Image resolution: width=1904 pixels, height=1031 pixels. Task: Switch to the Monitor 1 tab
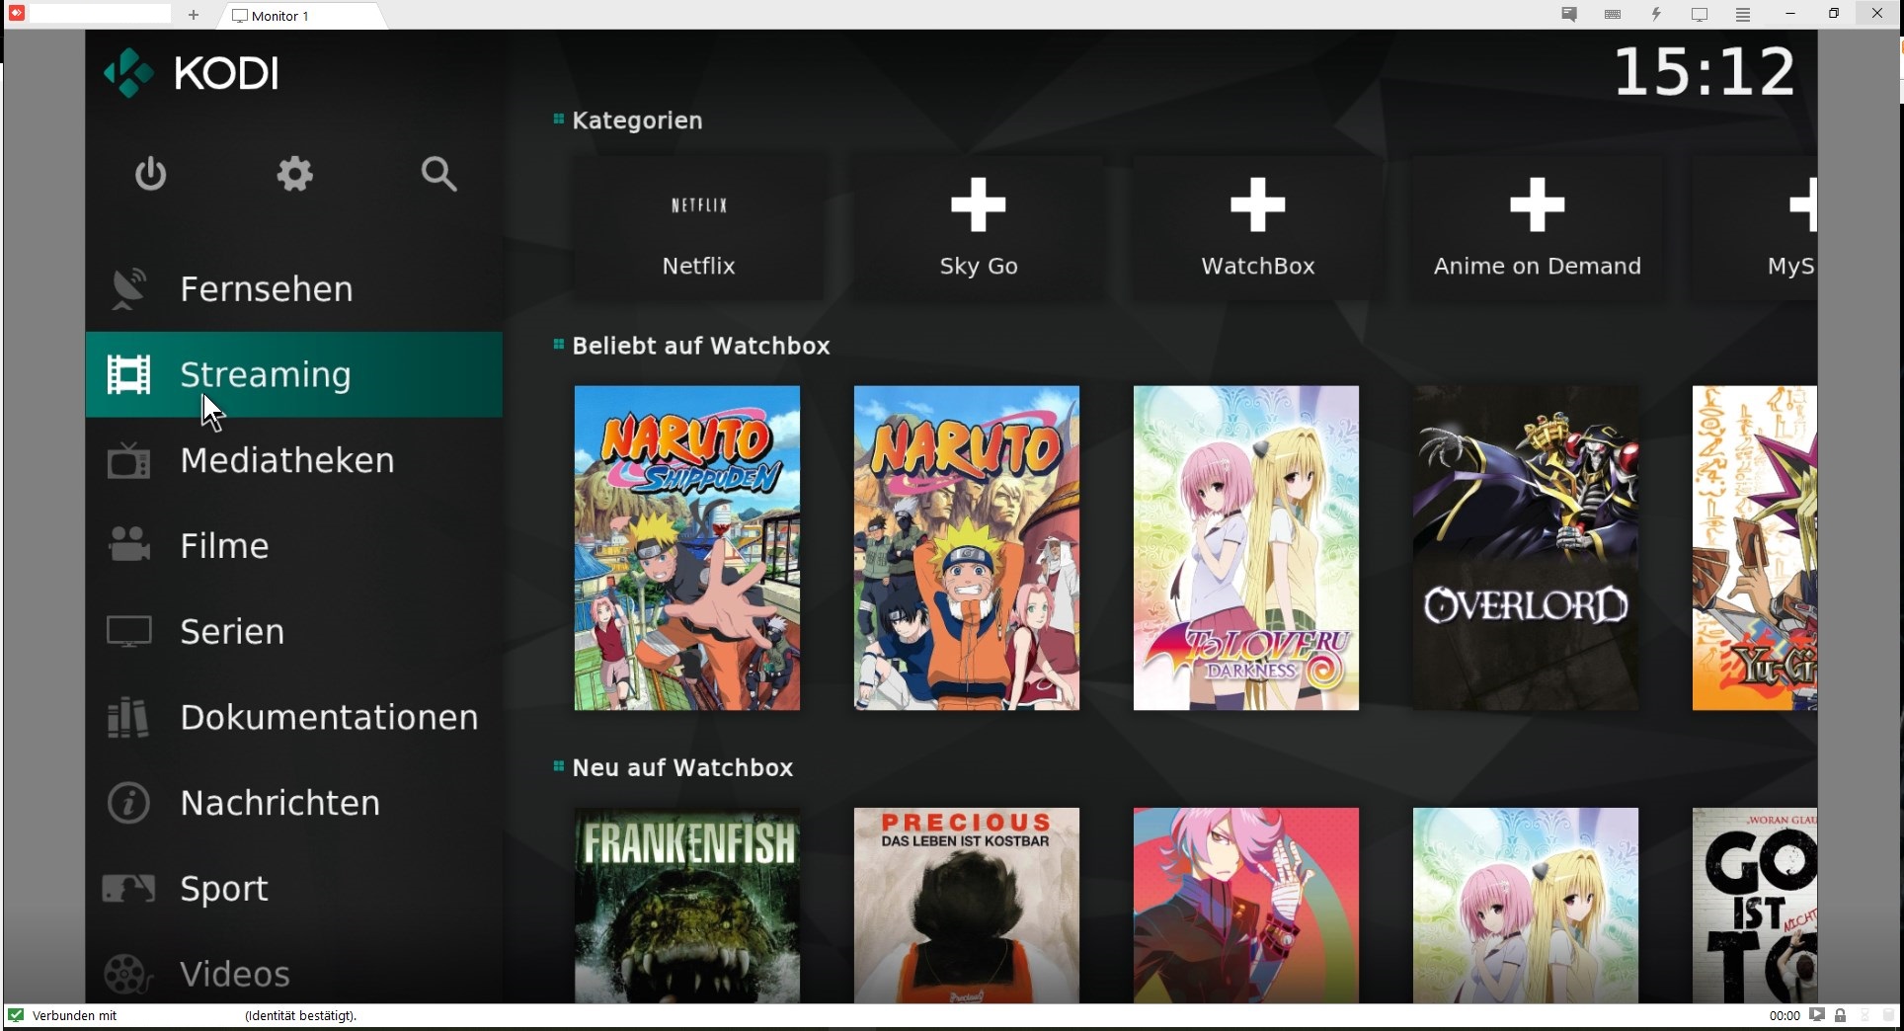[x=302, y=16]
